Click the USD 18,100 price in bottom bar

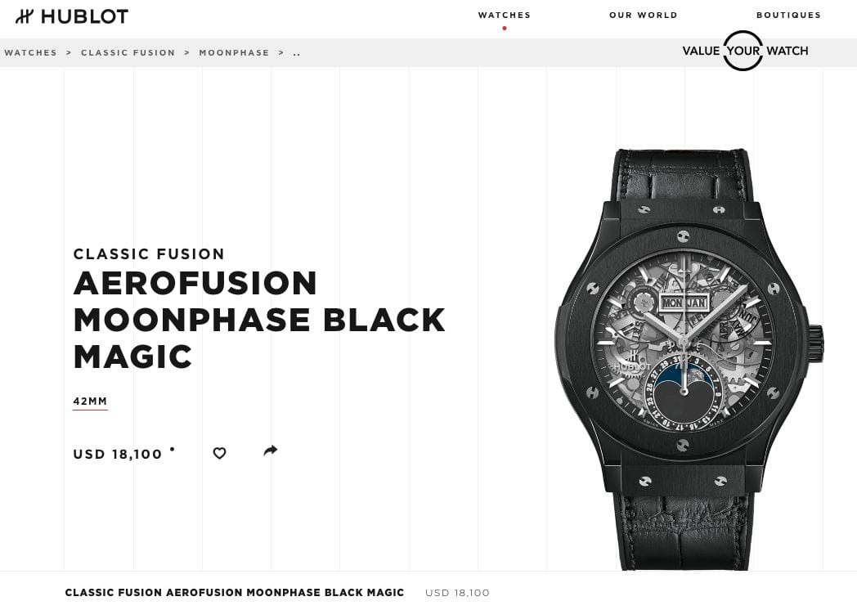point(457,593)
